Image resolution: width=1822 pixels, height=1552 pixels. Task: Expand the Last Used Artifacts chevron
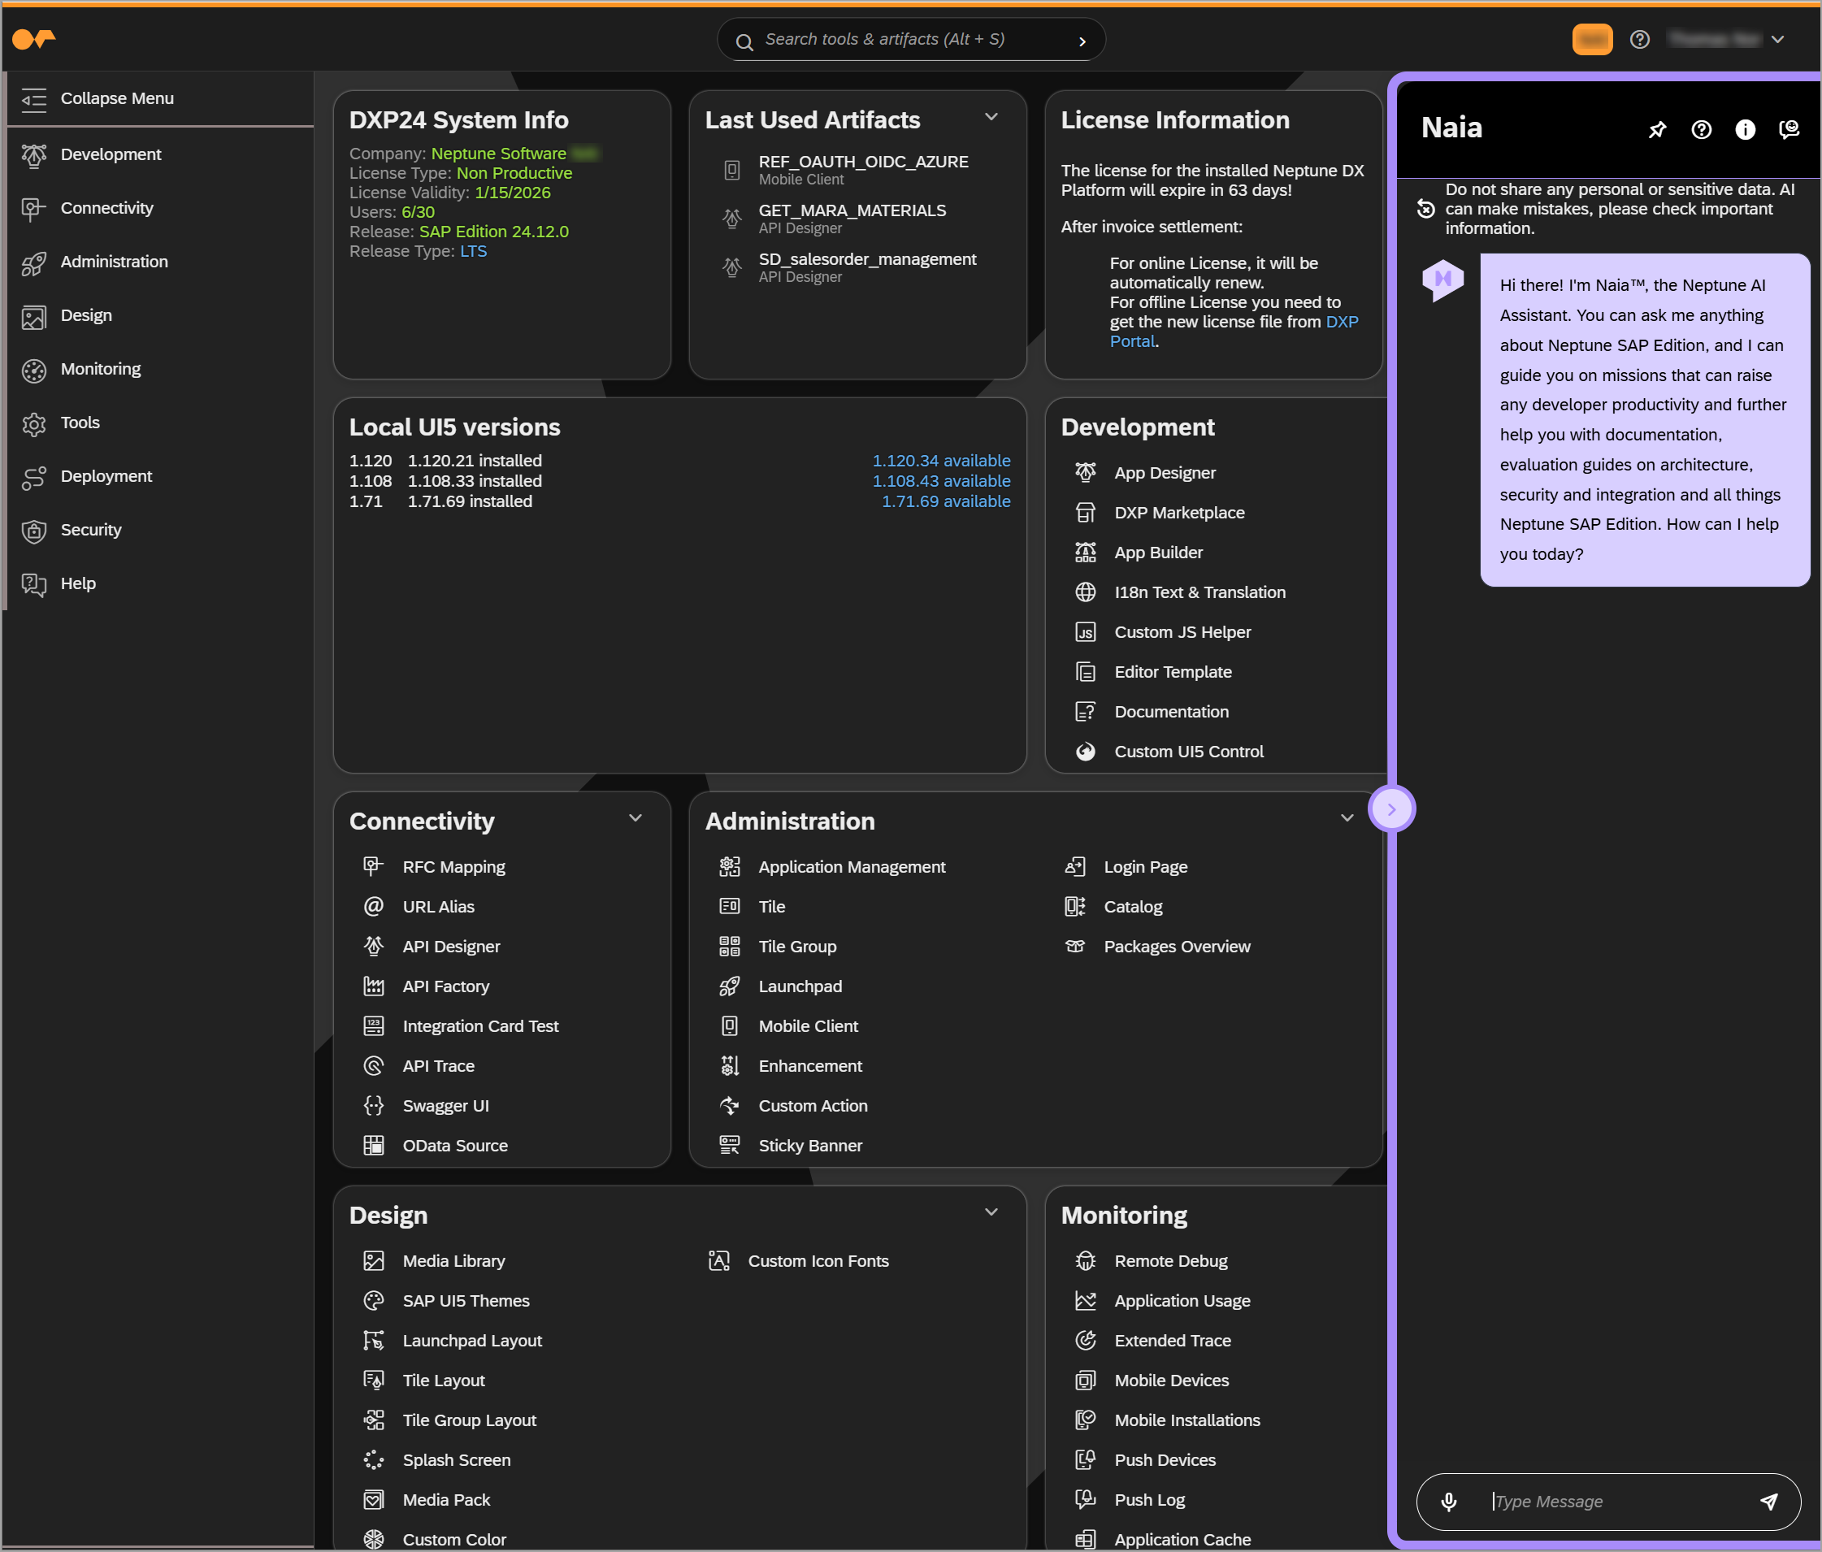click(x=991, y=117)
